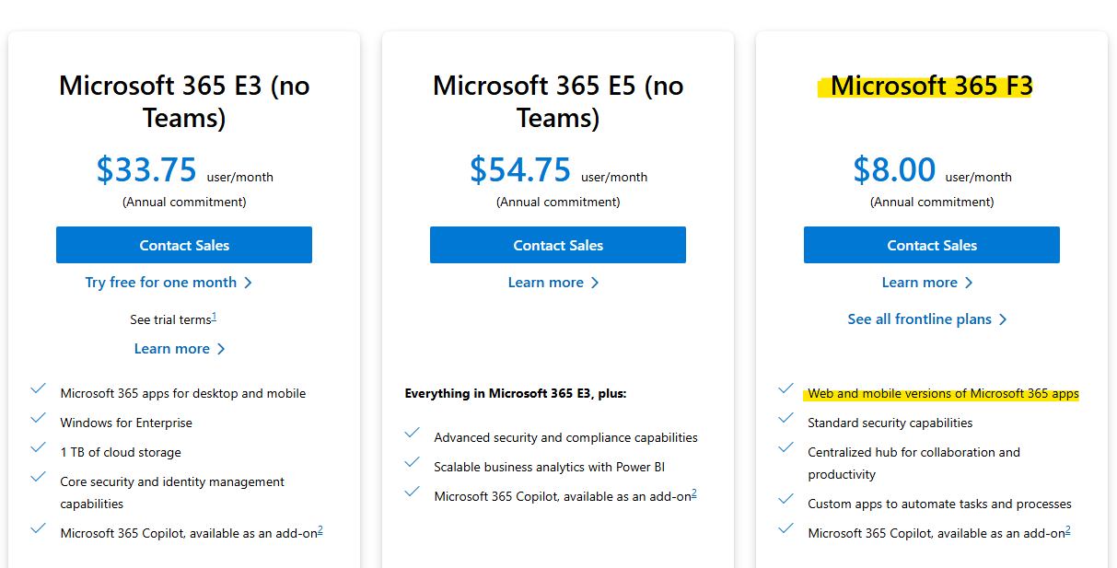Image resolution: width=1117 pixels, height=568 pixels.
Task: Click the chevron next to E5 Learn more
Action: 596,282
